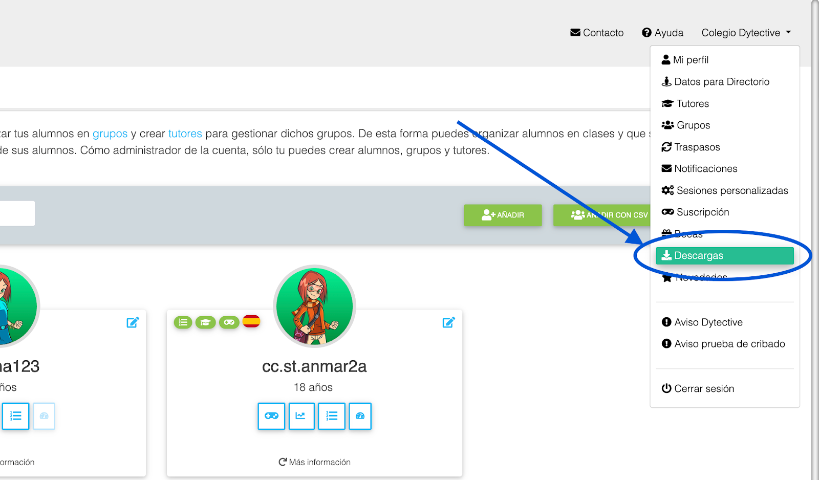Follow the blue grupos link in text
819x480 pixels.
click(110, 134)
